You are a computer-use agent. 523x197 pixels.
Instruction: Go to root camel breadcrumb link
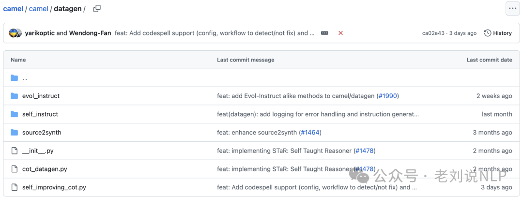(13, 9)
